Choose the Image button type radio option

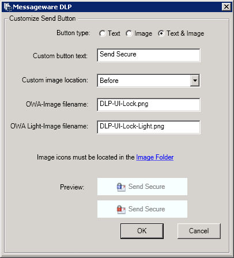tap(129, 33)
